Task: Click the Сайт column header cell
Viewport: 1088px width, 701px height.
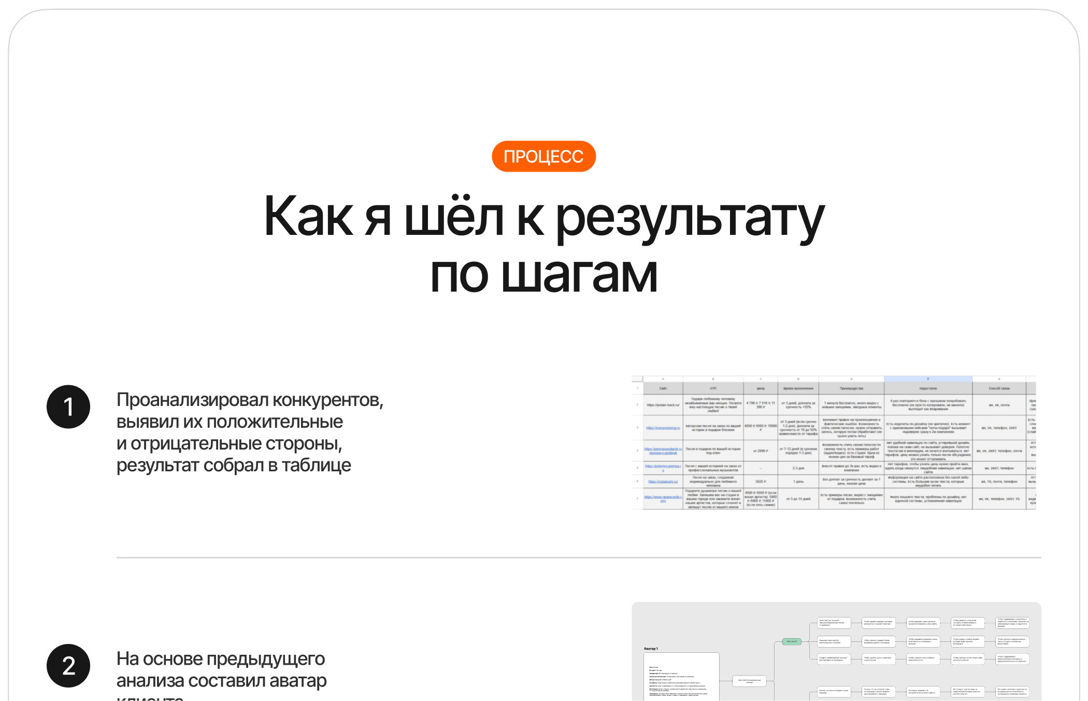Action: pos(663,388)
